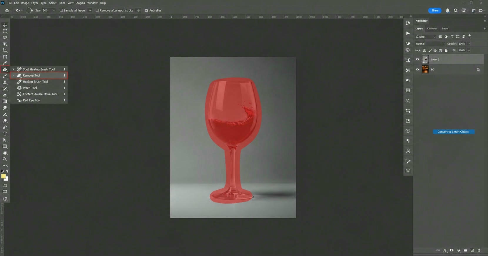Open the Normal blend mode dropdown
The height and width of the screenshot is (256, 488).
click(x=430, y=44)
